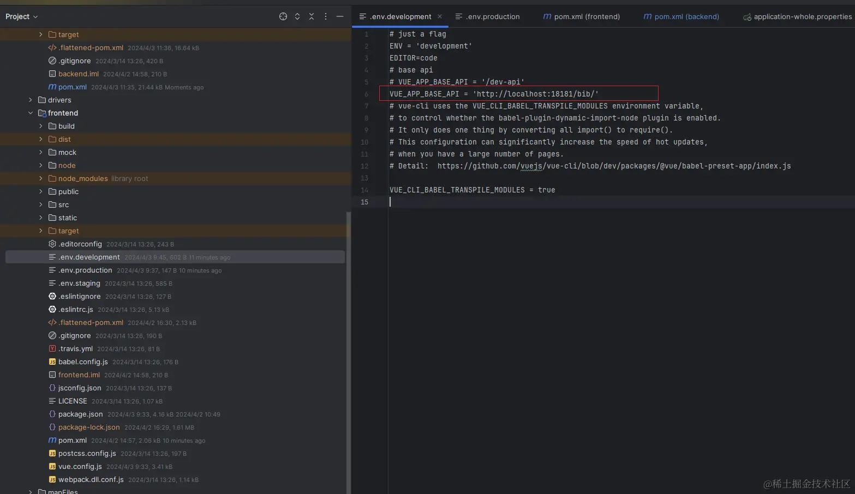
Task: Click the JSON icon of jsconfig.json
Action: 52,388
